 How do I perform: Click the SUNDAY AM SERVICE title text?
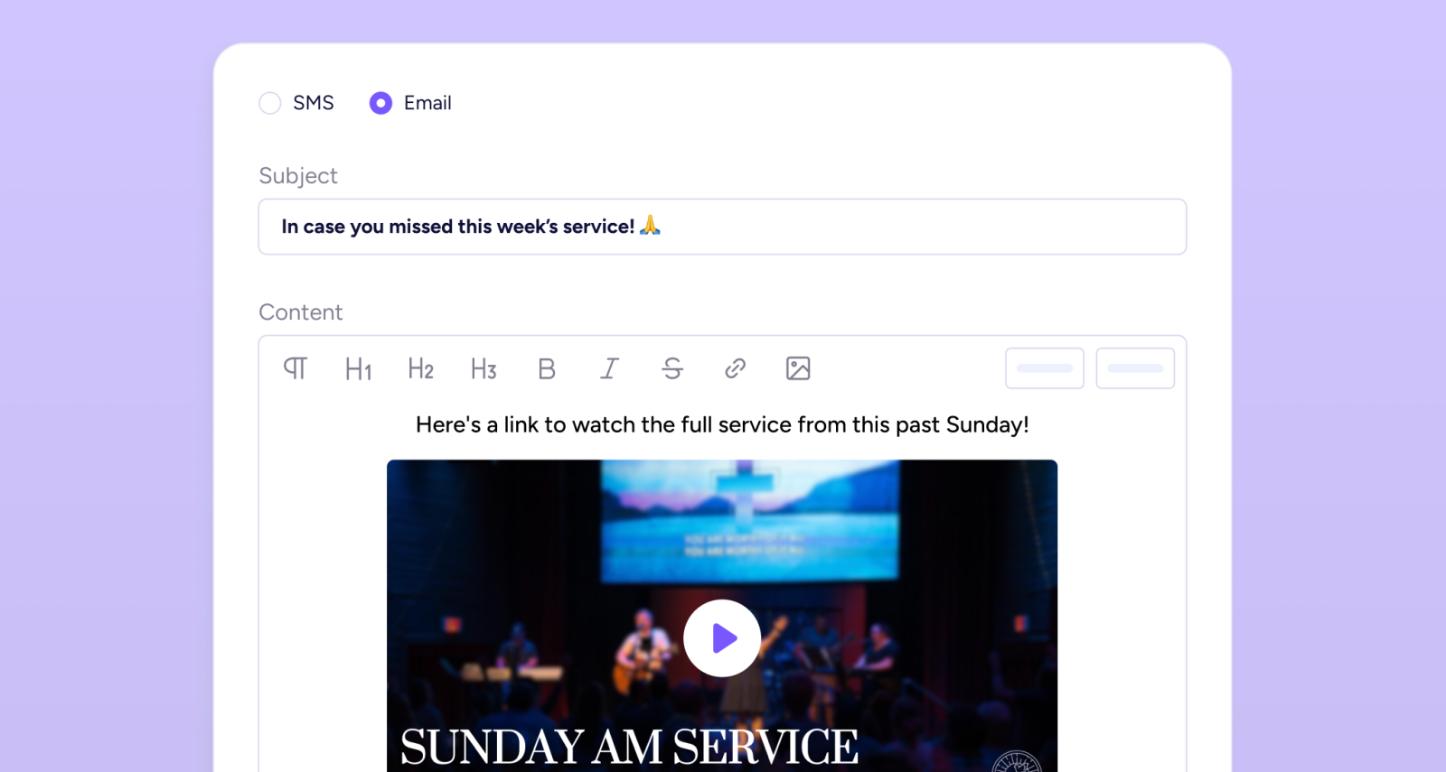pos(629,747)
